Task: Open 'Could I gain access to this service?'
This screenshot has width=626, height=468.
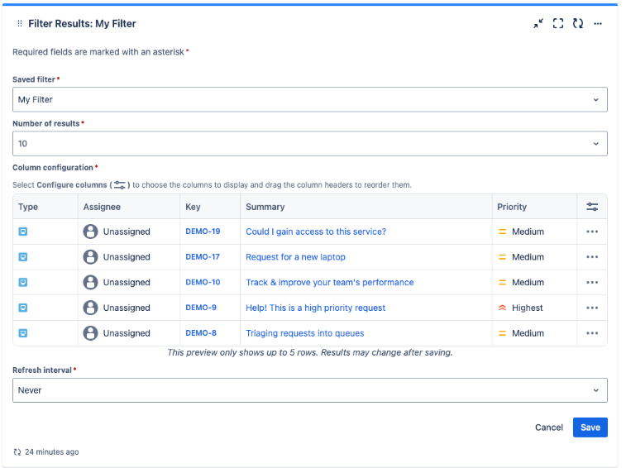Action: tap(316, 232)
